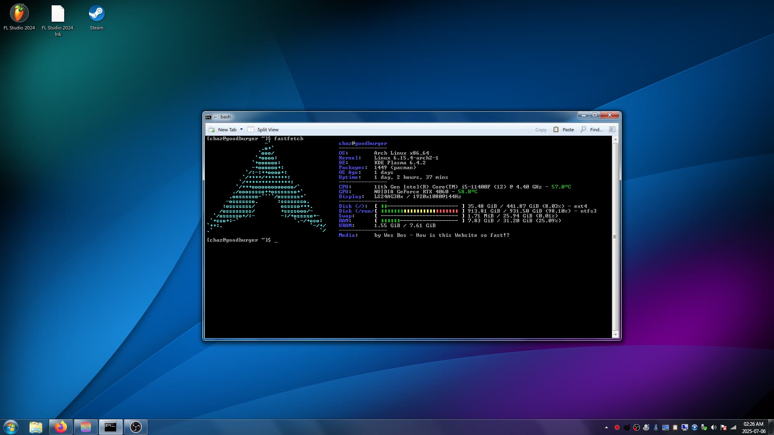Open the Find... search tool
The width and height of the screenshot is (774, 435).
pos(592,130)
